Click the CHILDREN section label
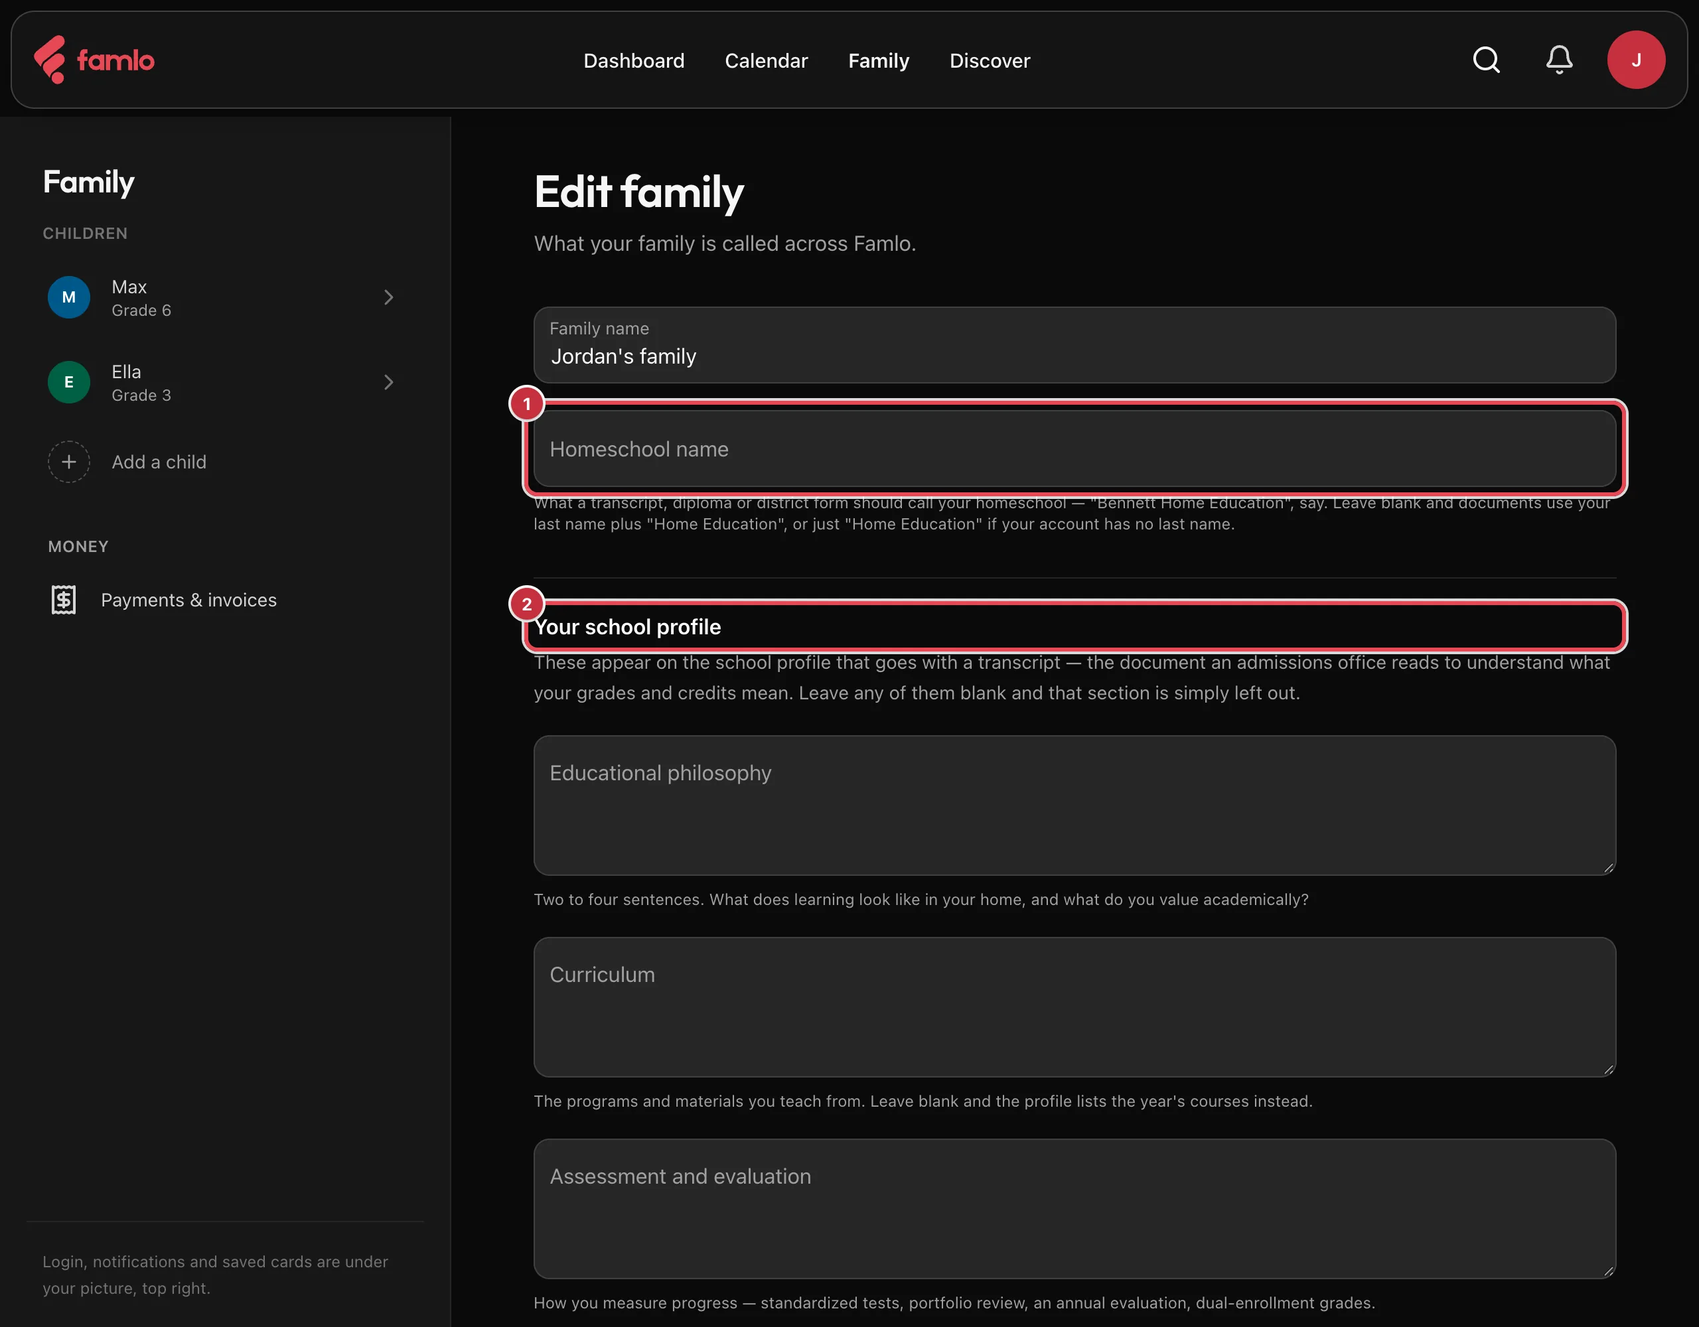 (85, 234)
